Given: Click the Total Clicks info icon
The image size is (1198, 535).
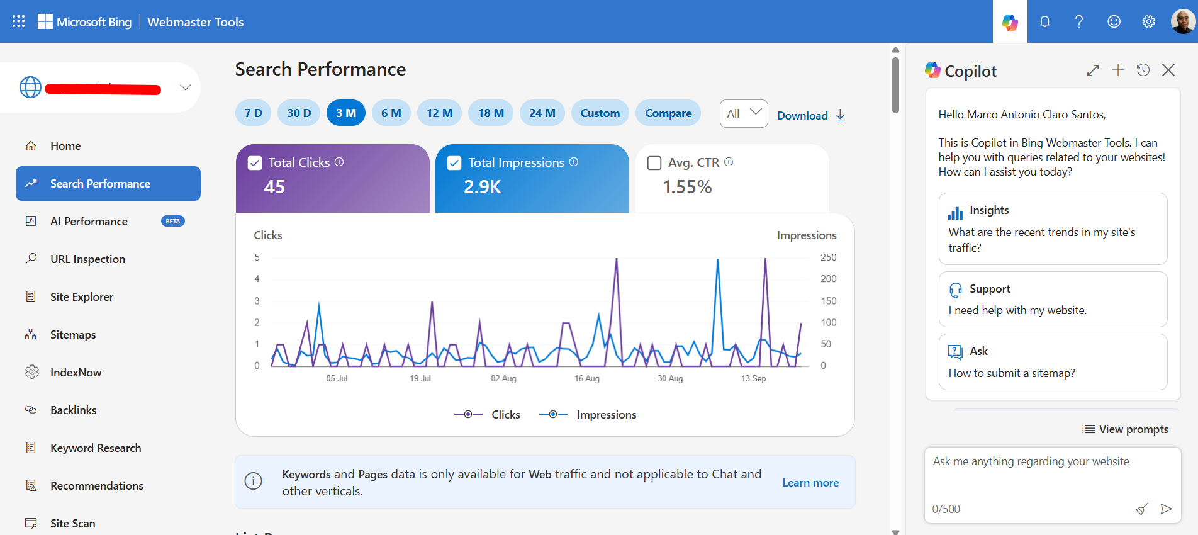Looking at the screenshot, I should click(x=339, y=162).
